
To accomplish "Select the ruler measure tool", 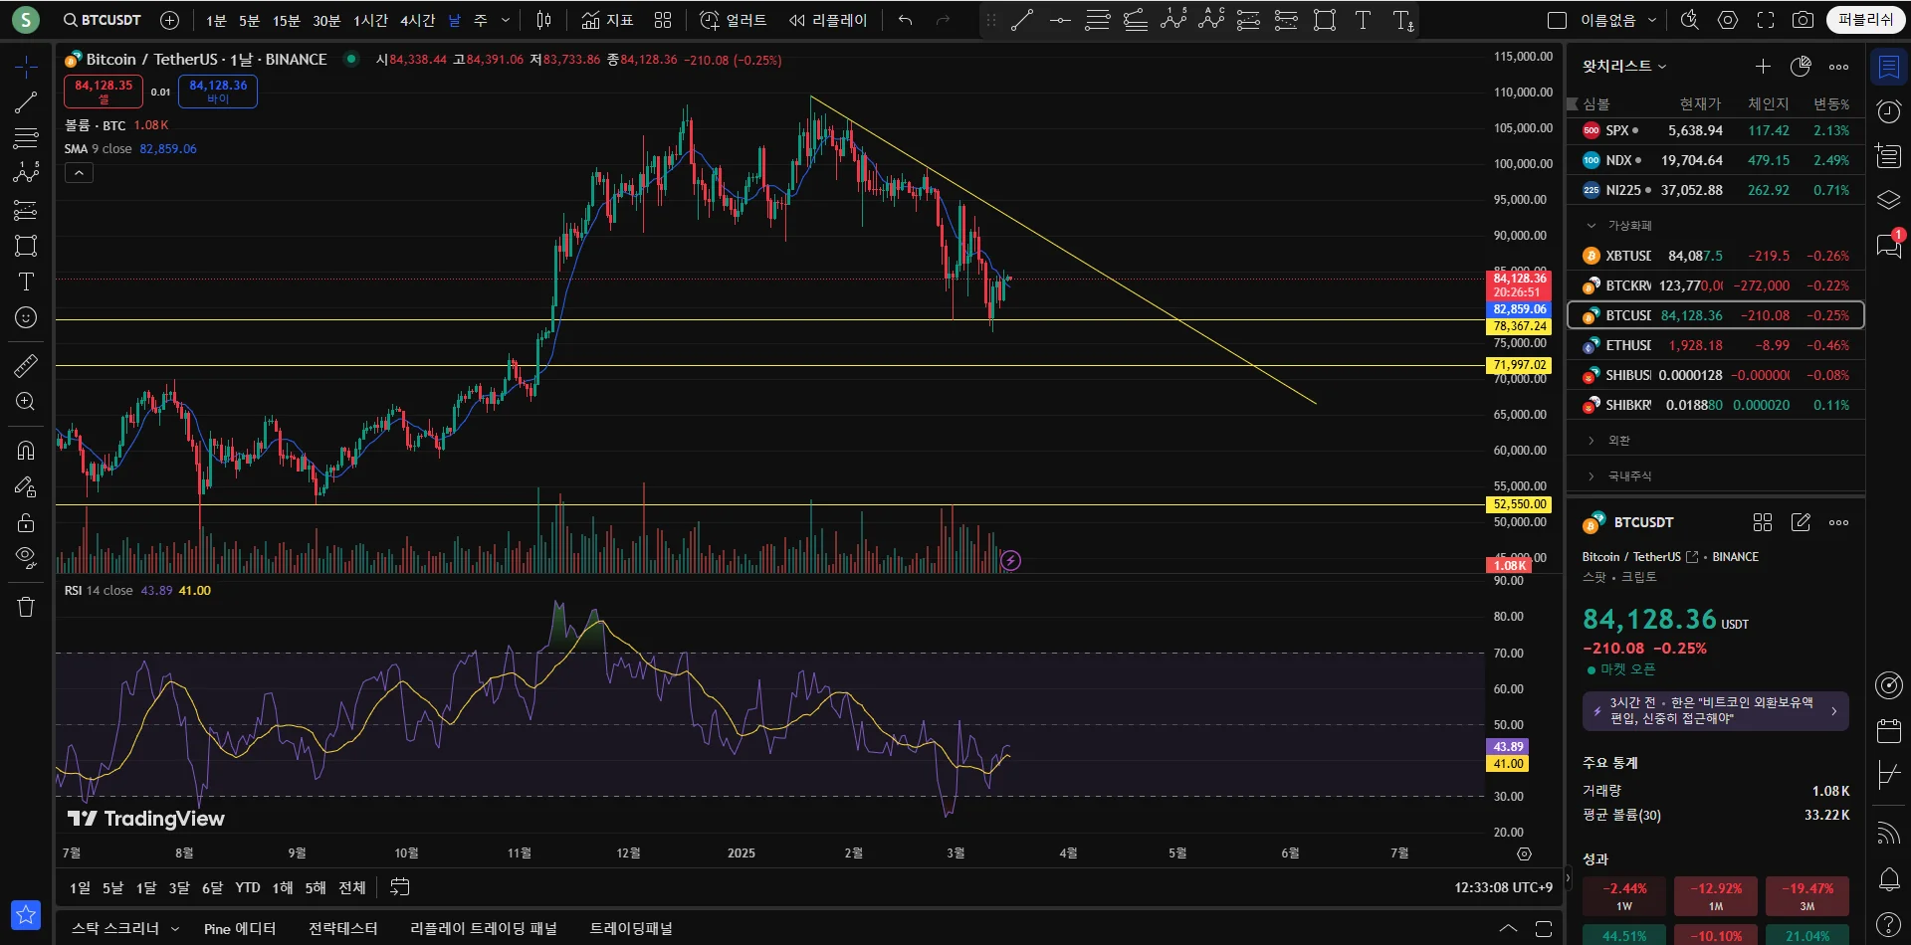I will [26, 366].
